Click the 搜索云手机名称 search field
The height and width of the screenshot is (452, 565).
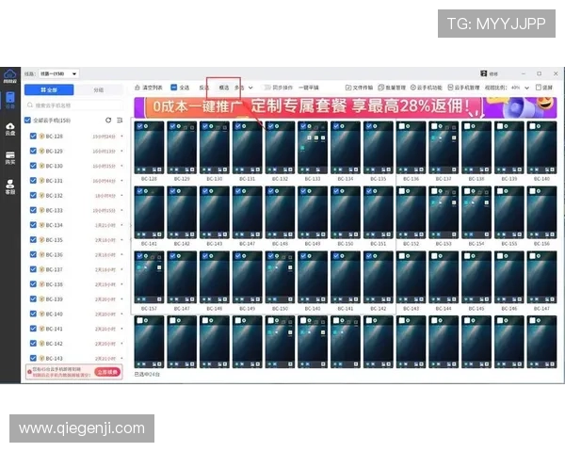pos(75,105)
